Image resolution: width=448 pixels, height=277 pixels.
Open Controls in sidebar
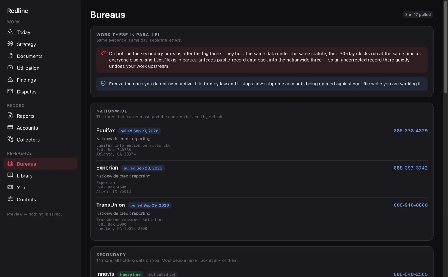pos(40,199)
